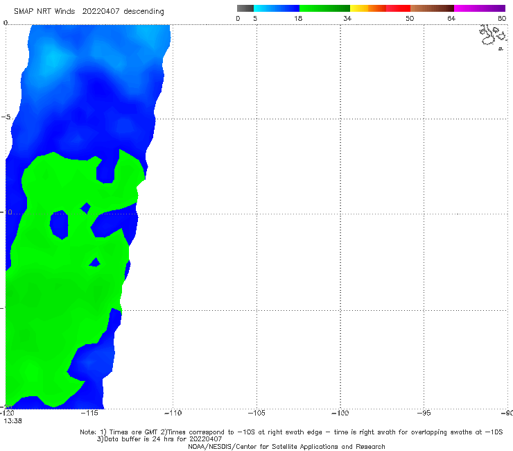Click the red segment of the color bar
513x451 pixels.
(x=398, y=8)
